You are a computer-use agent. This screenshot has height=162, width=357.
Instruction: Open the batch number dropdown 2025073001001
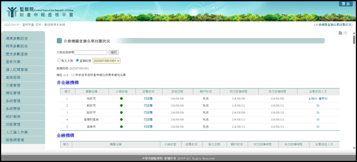107,60
